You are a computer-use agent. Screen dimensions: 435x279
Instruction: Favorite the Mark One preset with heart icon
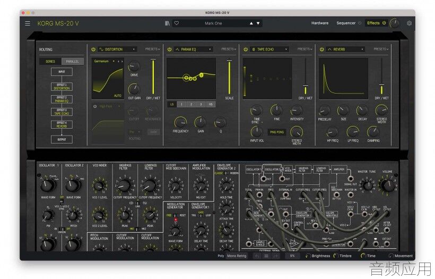point(177,23)
